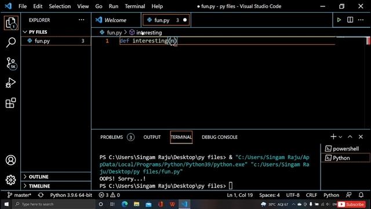
Task: Change language mode Python in status bar
Action: (x=331, y=195)
